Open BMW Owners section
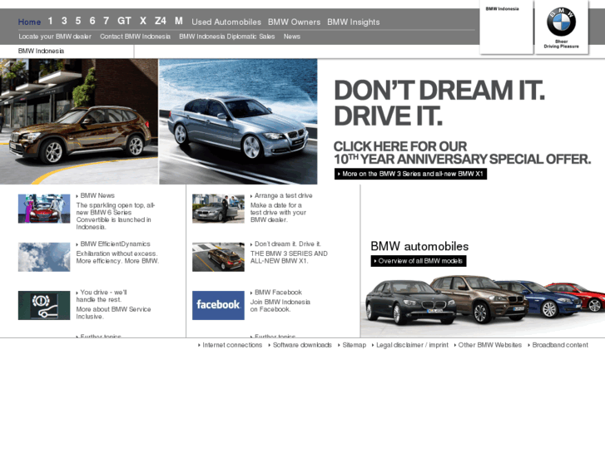This screenshot has width=605, height=453. tap(294, 22)
